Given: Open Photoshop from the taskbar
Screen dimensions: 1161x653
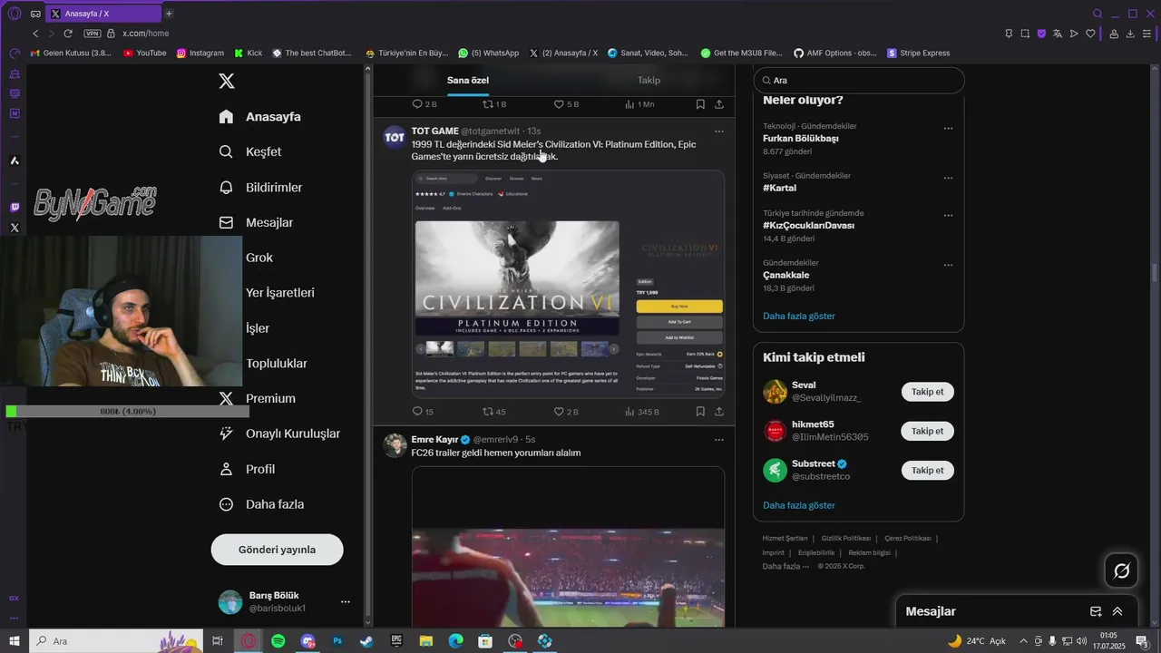Looking at the screenshot, I should pyautogui.click(x=337, y=641).
